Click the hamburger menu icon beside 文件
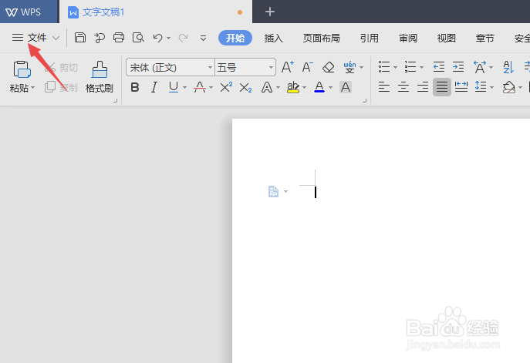The height and width of the screenshot is (363, 530). 18,38
